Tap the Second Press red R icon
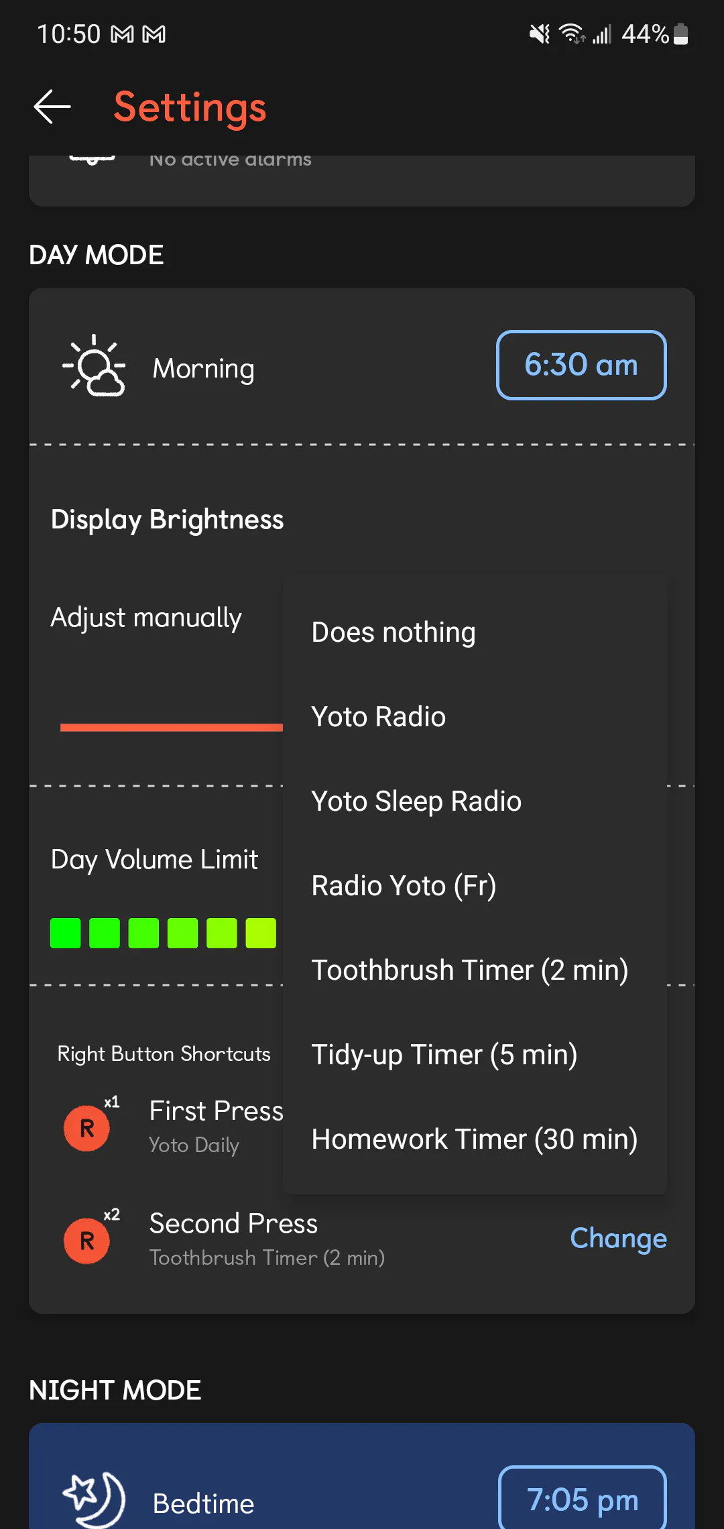The height and width of the screenshot is (1529, 724). [x=87, y=1241]
